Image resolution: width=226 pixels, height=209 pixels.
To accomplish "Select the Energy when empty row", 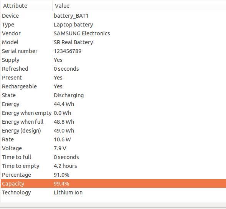I will point(113,113).
